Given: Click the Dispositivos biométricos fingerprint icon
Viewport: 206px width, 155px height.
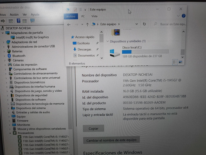Looking at the screenshot, I should pyautogui.click(x=11, y=82).
